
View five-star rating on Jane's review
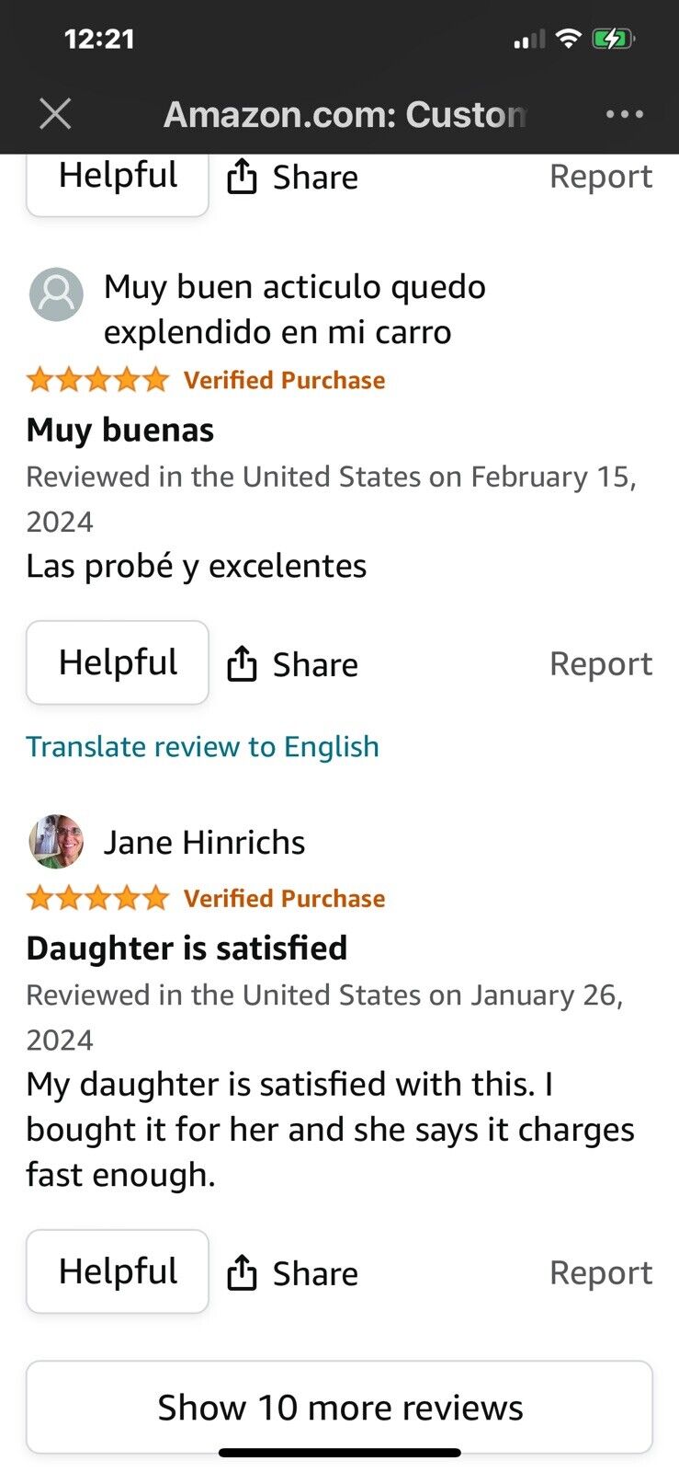[x=97, y=897]
